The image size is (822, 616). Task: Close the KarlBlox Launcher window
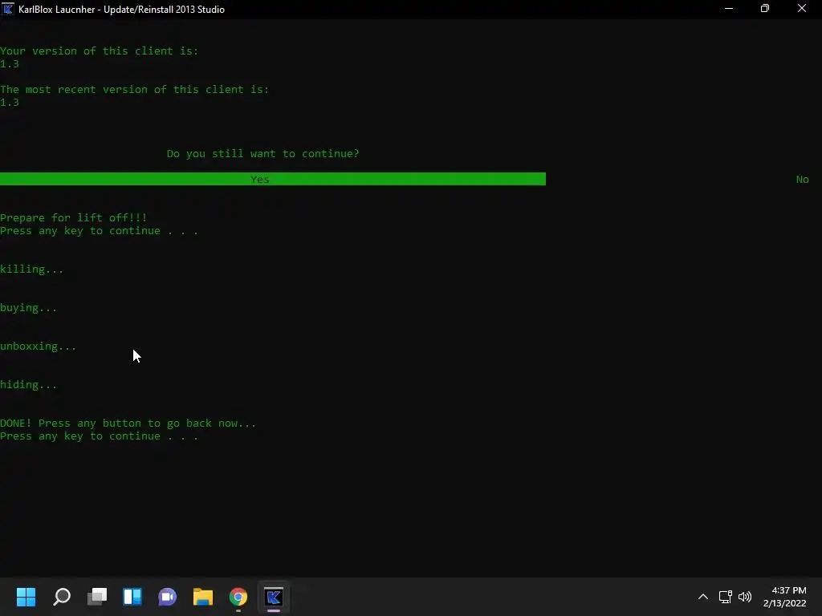coord(802,9)
